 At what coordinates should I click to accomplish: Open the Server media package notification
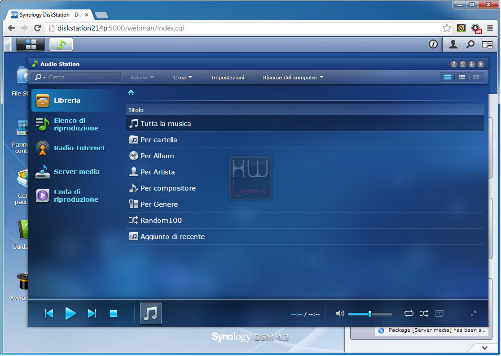(432, 330)
